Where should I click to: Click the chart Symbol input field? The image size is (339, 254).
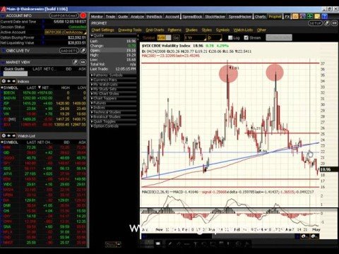click(x=164, y=37)
